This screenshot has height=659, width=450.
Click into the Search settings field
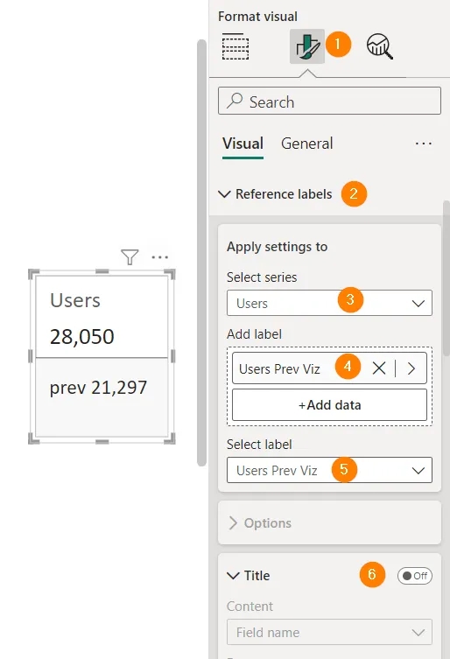point(329,101)
